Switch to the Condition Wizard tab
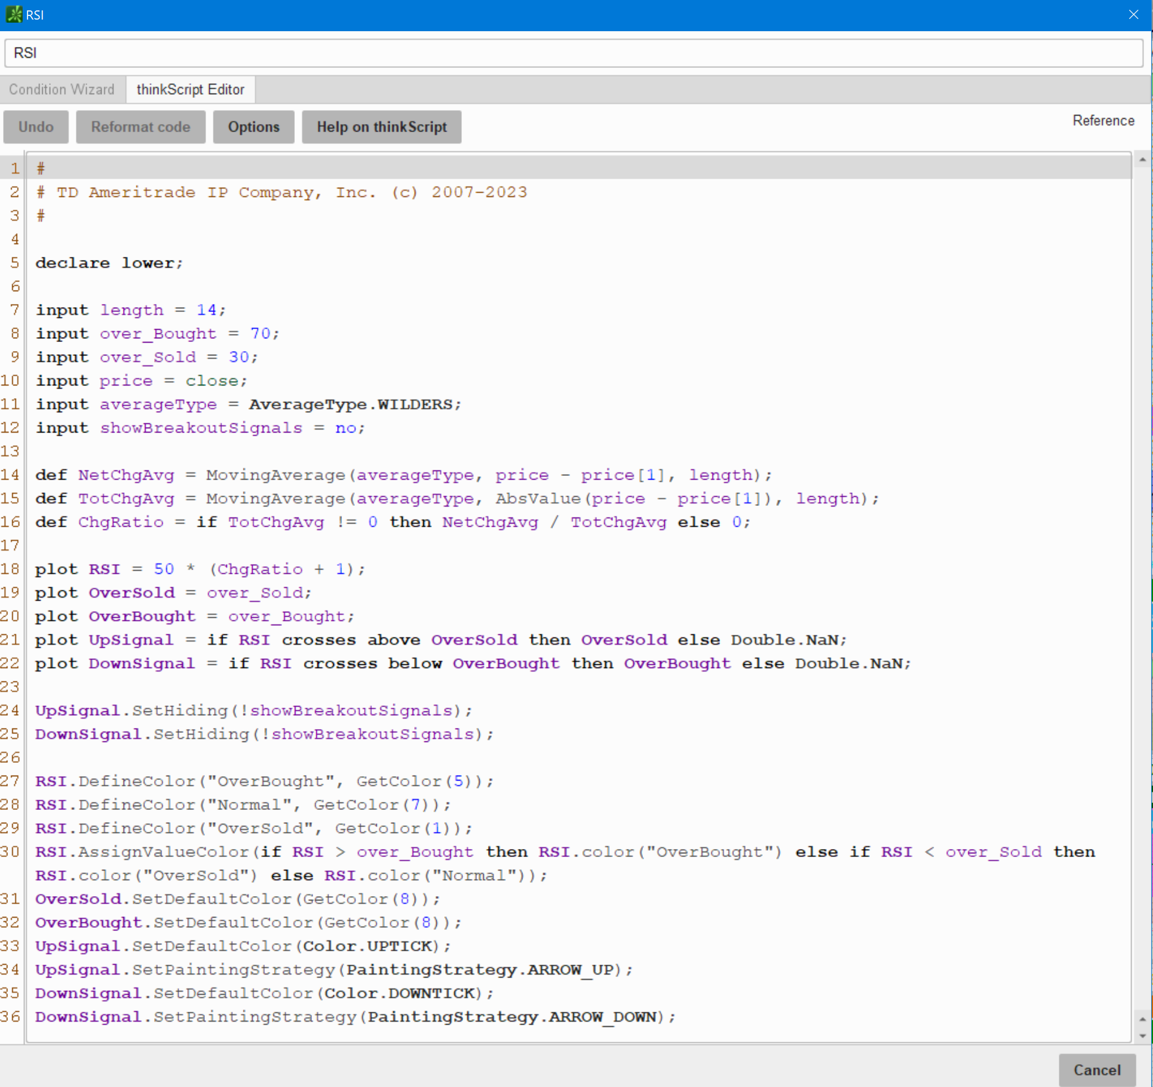 [62, 89]
